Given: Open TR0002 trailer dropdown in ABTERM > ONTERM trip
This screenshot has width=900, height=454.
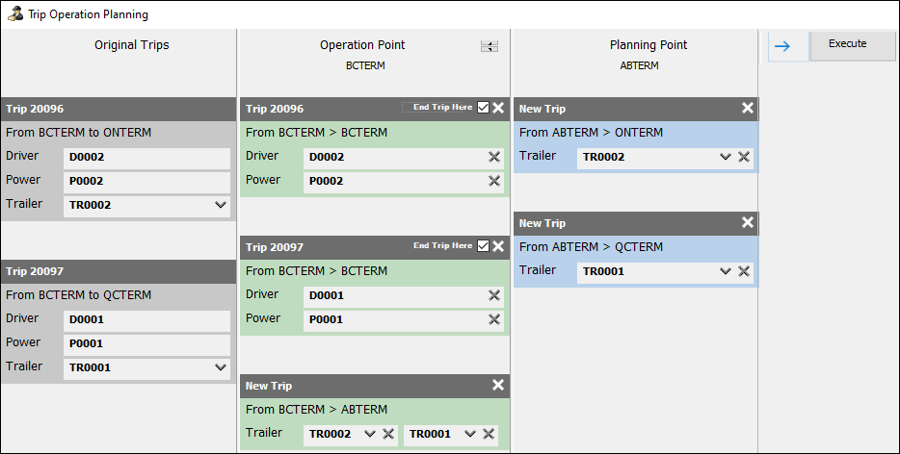Looking at the screenshot, I should click(x=726, y=157).
